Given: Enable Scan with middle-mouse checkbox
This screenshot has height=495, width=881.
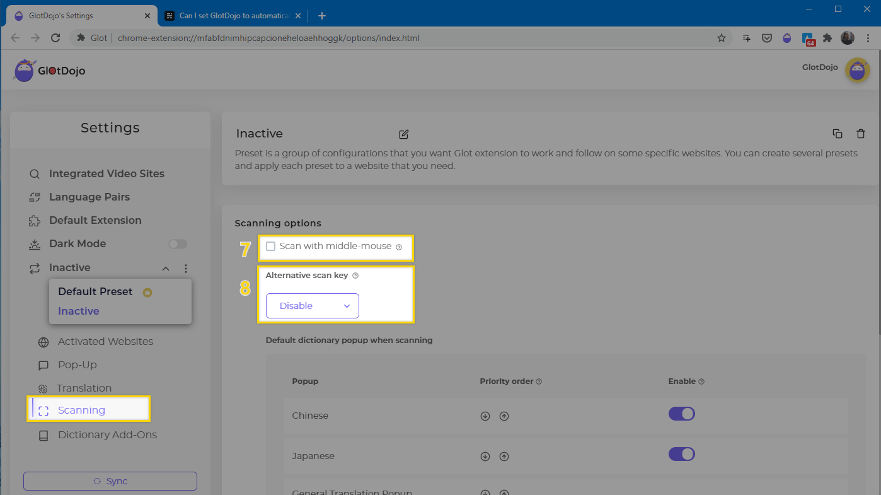Looking at the screenshot, I should [x=270, y=247].
